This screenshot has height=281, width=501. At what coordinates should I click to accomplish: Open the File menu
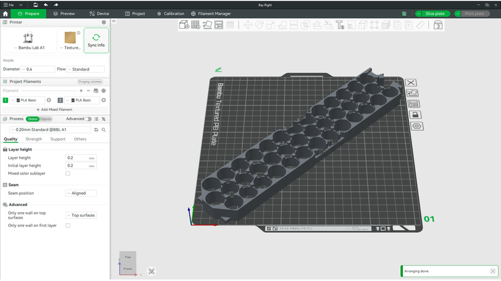[x=9, y=5]
